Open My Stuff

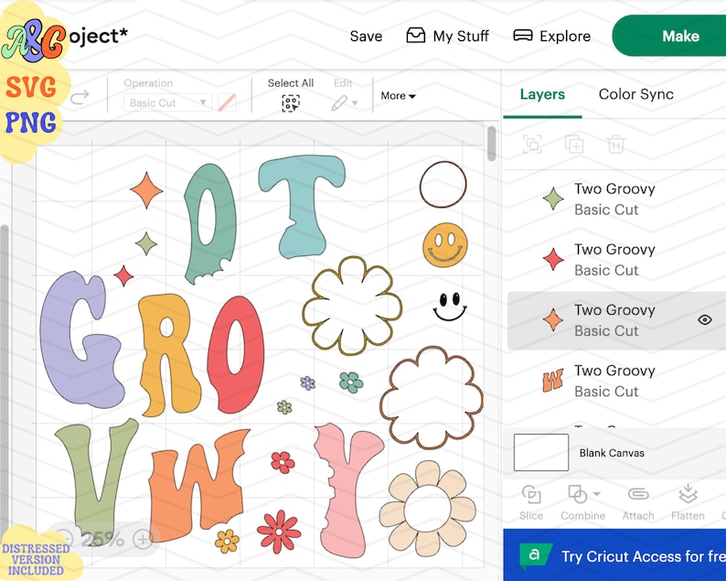coord(447,36)
